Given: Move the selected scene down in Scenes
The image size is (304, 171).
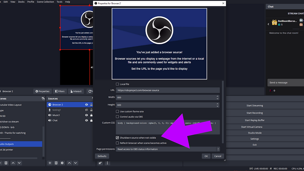Looking at the screenshot, I should click(19, 163).
